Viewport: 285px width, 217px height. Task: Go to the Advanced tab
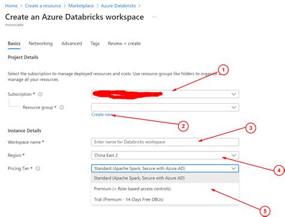72,43
